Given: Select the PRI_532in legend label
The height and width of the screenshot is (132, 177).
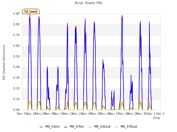Looking at the screenshot, I should [x=53, y=127].
